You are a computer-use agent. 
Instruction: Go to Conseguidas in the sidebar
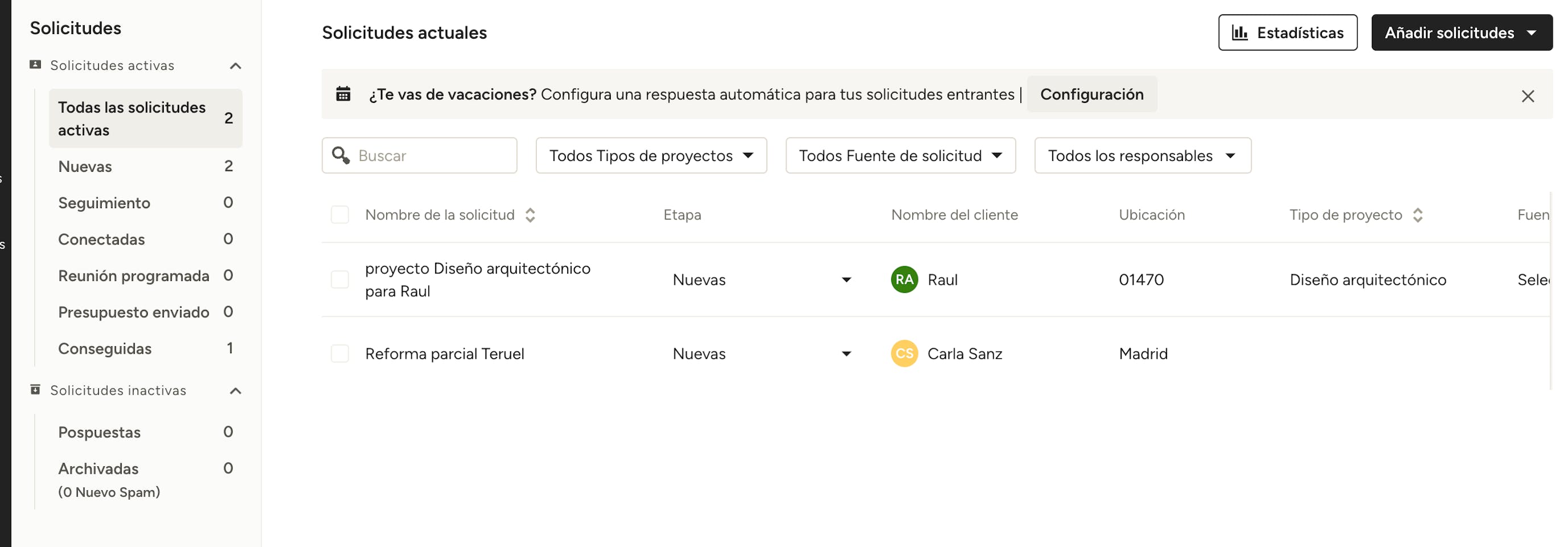point(105,349)
